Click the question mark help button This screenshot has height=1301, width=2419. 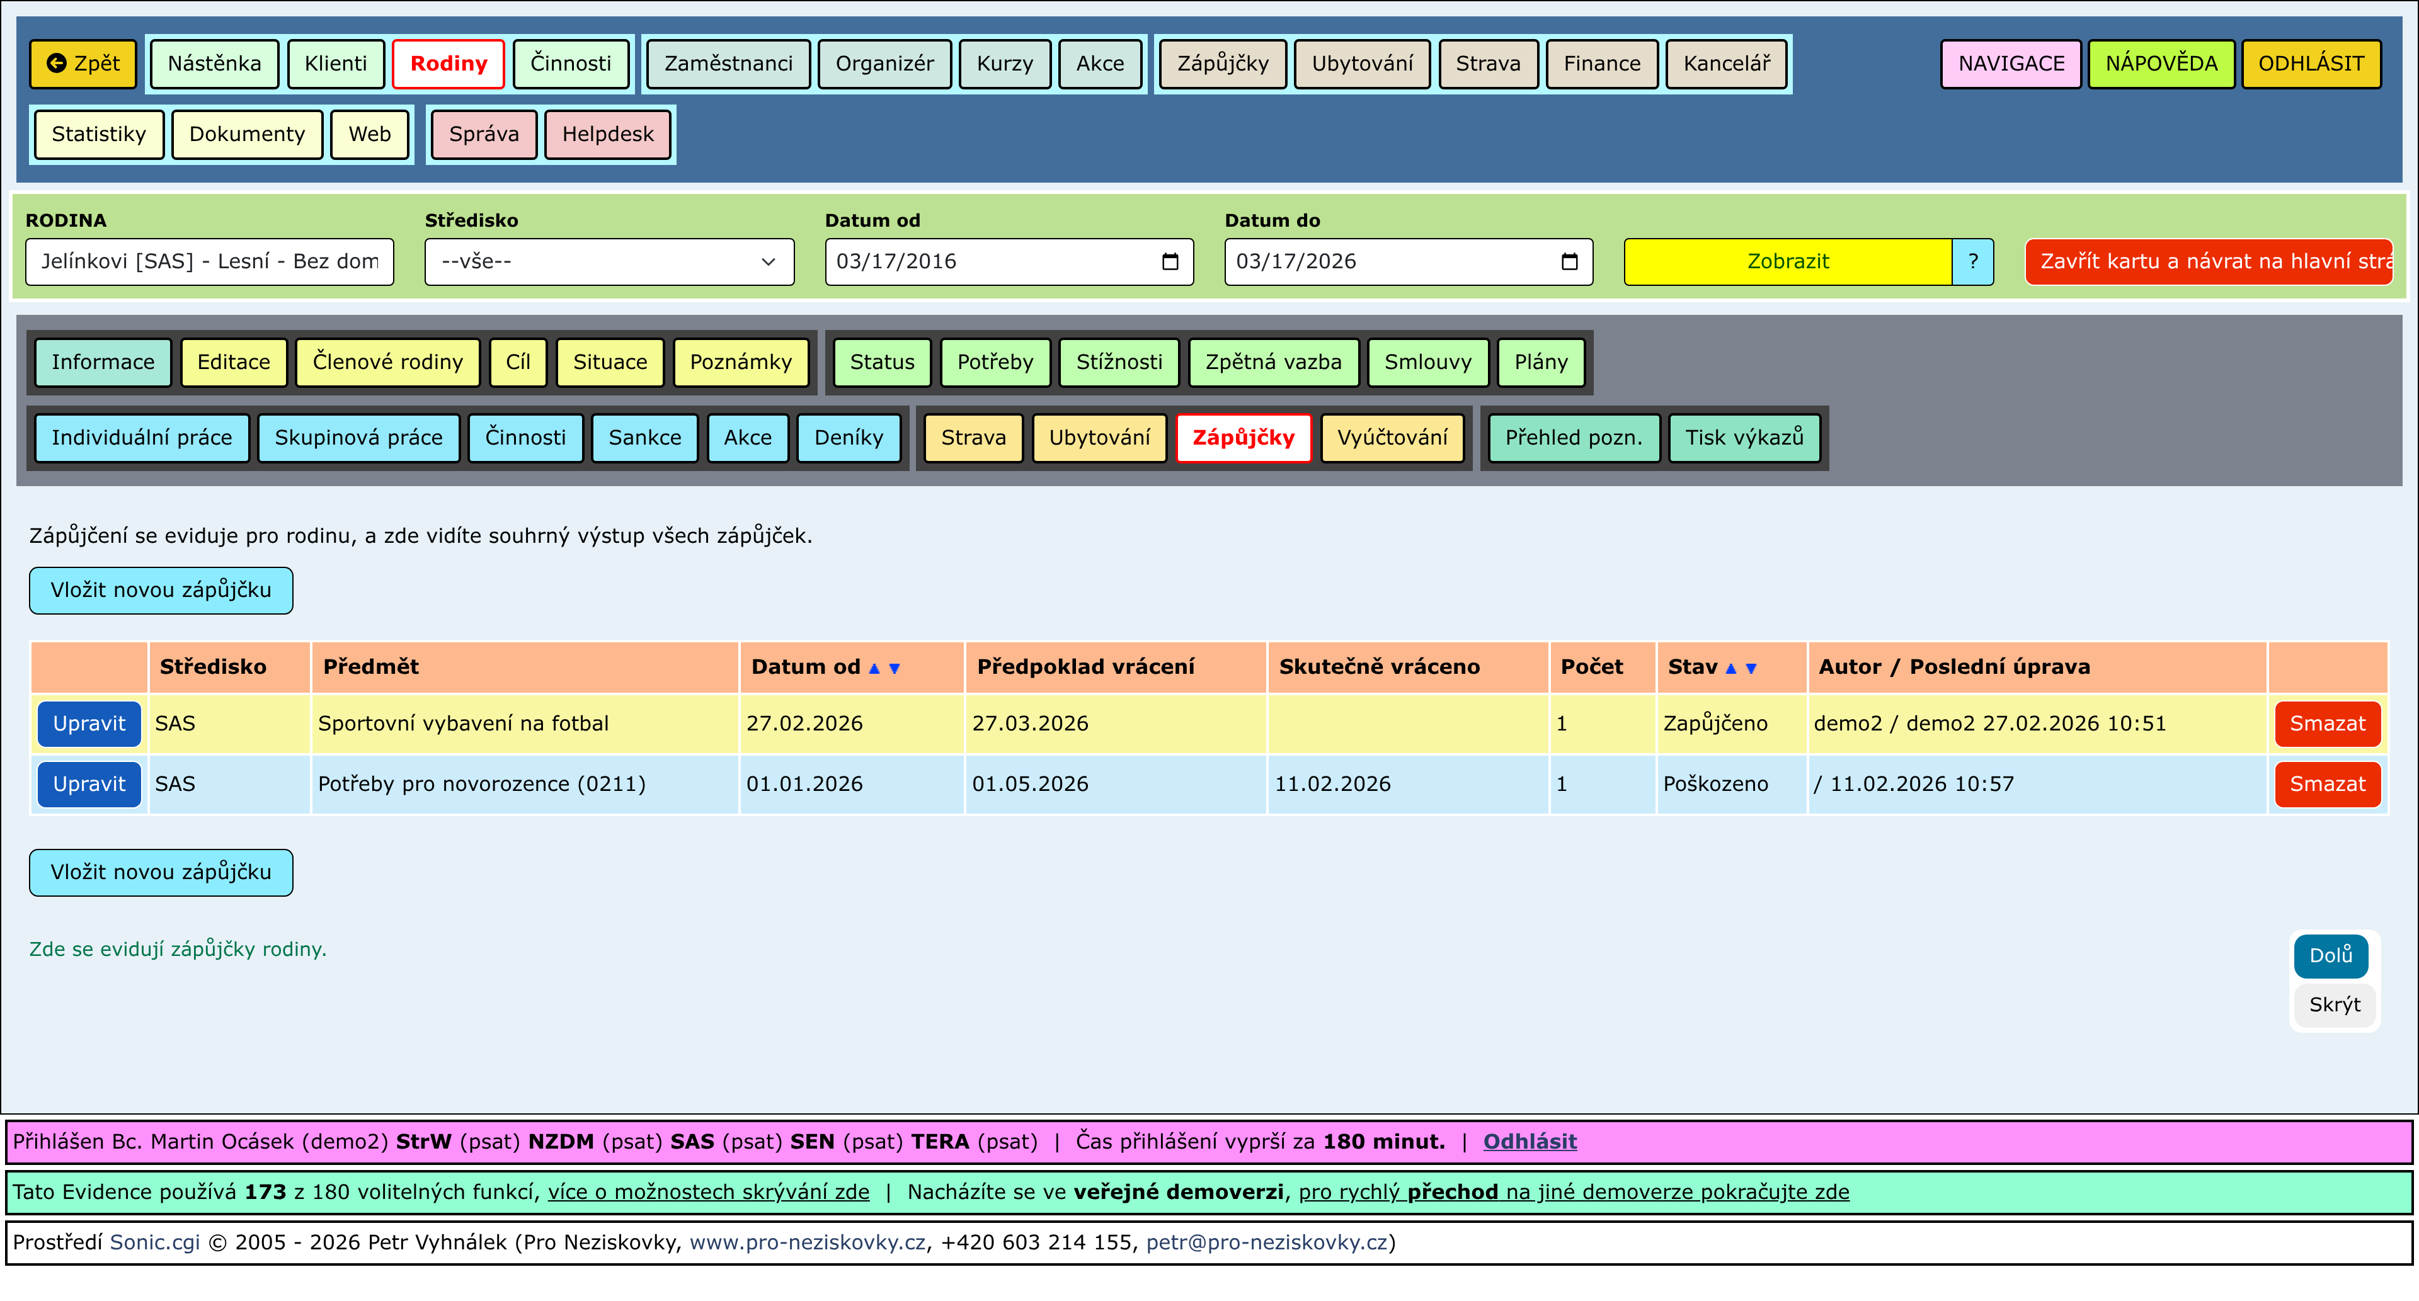click(1972, 262)
